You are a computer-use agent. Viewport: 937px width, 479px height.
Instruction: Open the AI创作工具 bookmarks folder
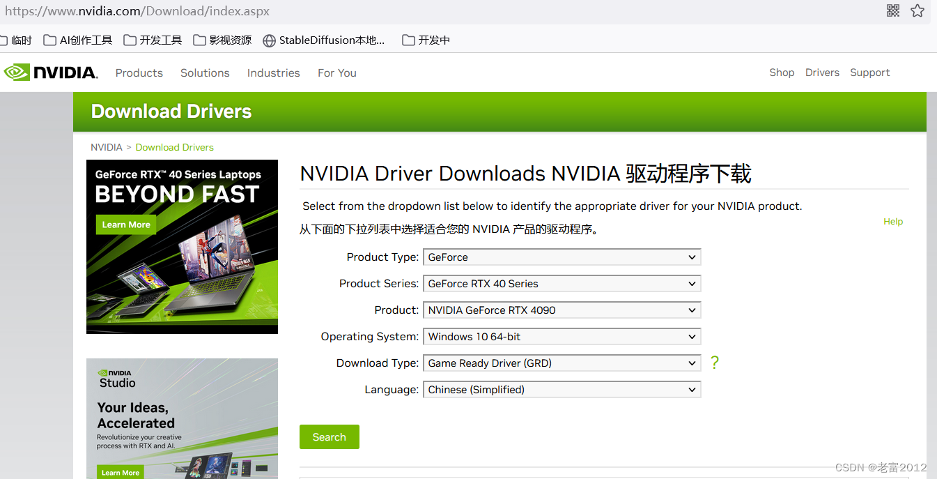point(77,40)
